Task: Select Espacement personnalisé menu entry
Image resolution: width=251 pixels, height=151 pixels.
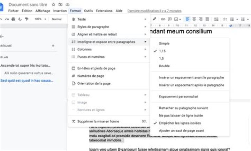Action: (x=178, y=97)
